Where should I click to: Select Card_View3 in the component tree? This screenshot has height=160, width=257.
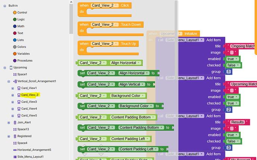(29, 102)
